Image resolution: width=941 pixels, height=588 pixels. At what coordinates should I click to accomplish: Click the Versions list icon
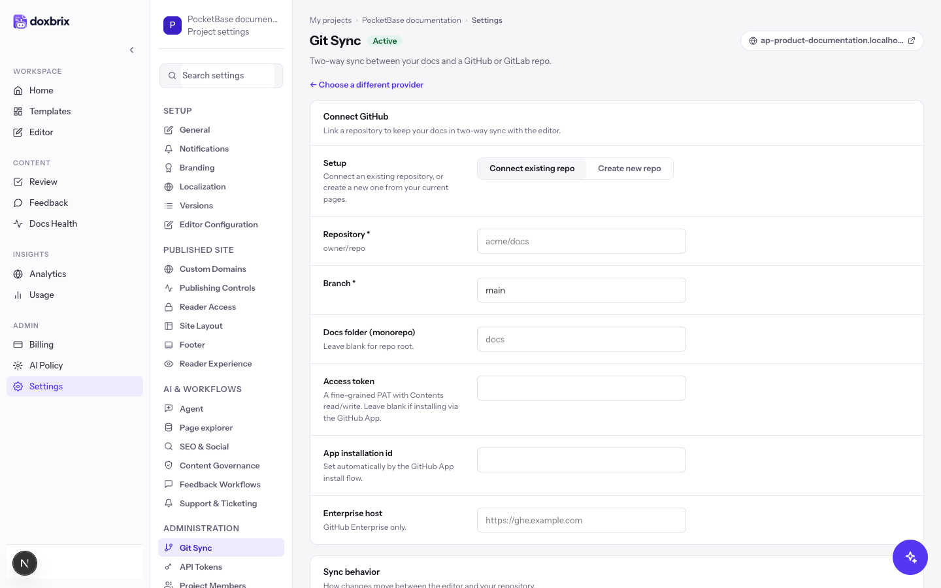pyautogui.click(x=169, y=206)
